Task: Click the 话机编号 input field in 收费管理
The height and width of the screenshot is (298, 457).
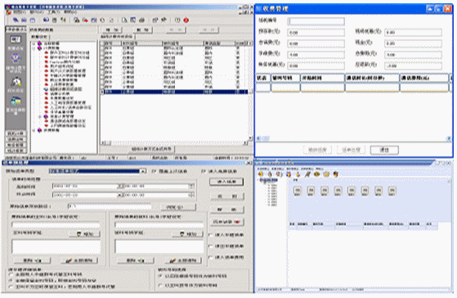Action: pos(316,21)
